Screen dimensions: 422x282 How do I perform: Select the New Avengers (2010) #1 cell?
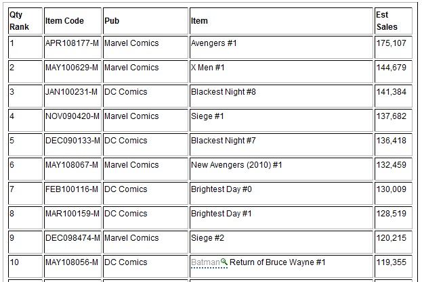point(281,169)
